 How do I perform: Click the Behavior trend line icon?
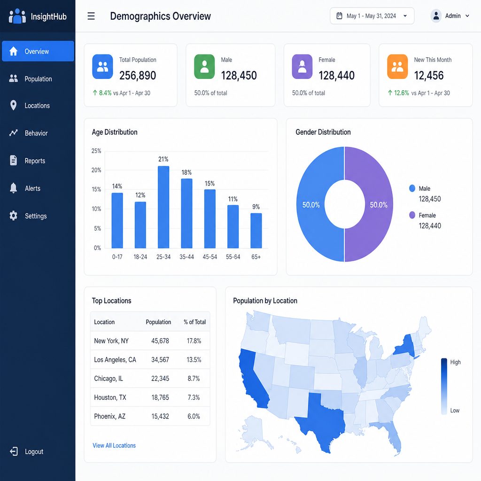[x=14, y=133]
